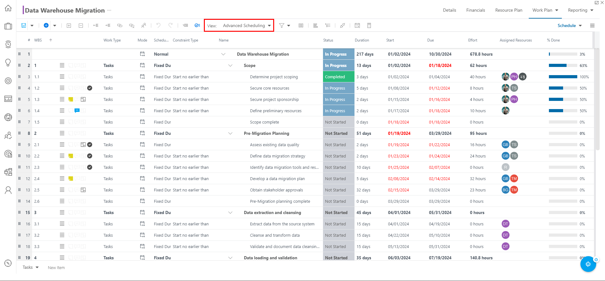The height and width of the screenshot is (281, 605).
Task: Open the timesheet clock sidebar icon
Action: pos(8,44)
